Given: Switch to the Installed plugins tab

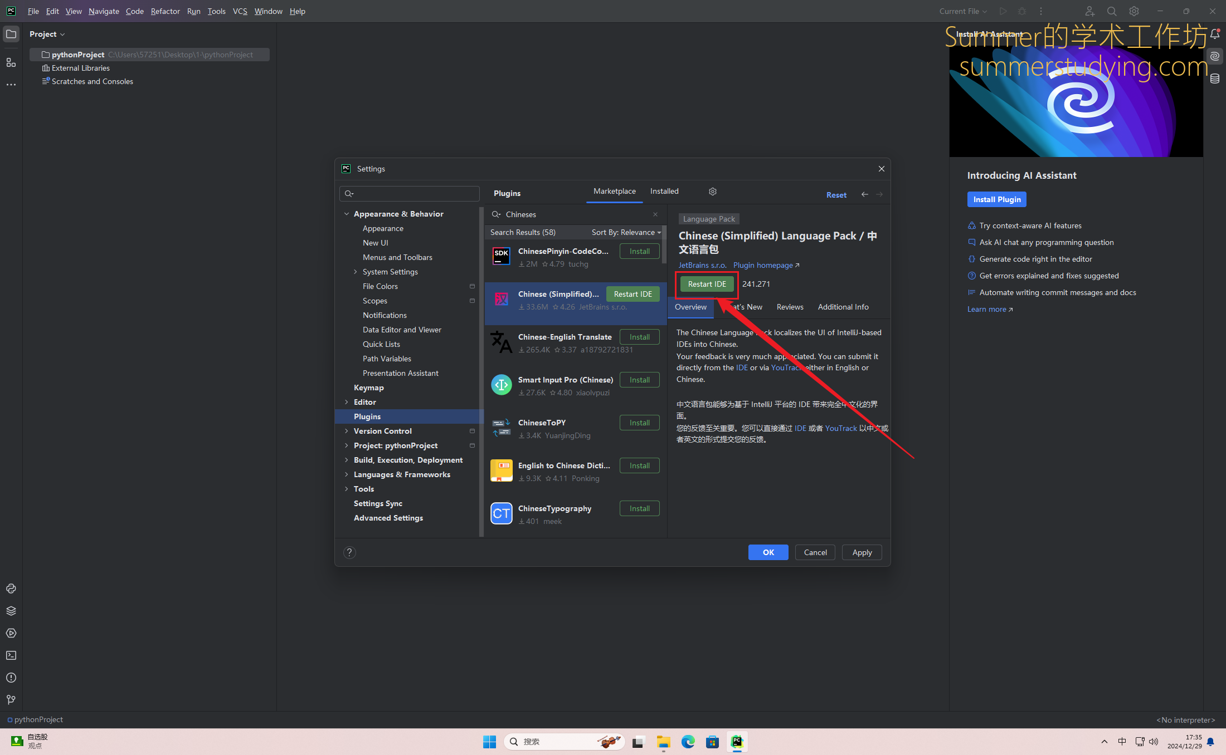Looking at the screenshot, I should (664, 191).
